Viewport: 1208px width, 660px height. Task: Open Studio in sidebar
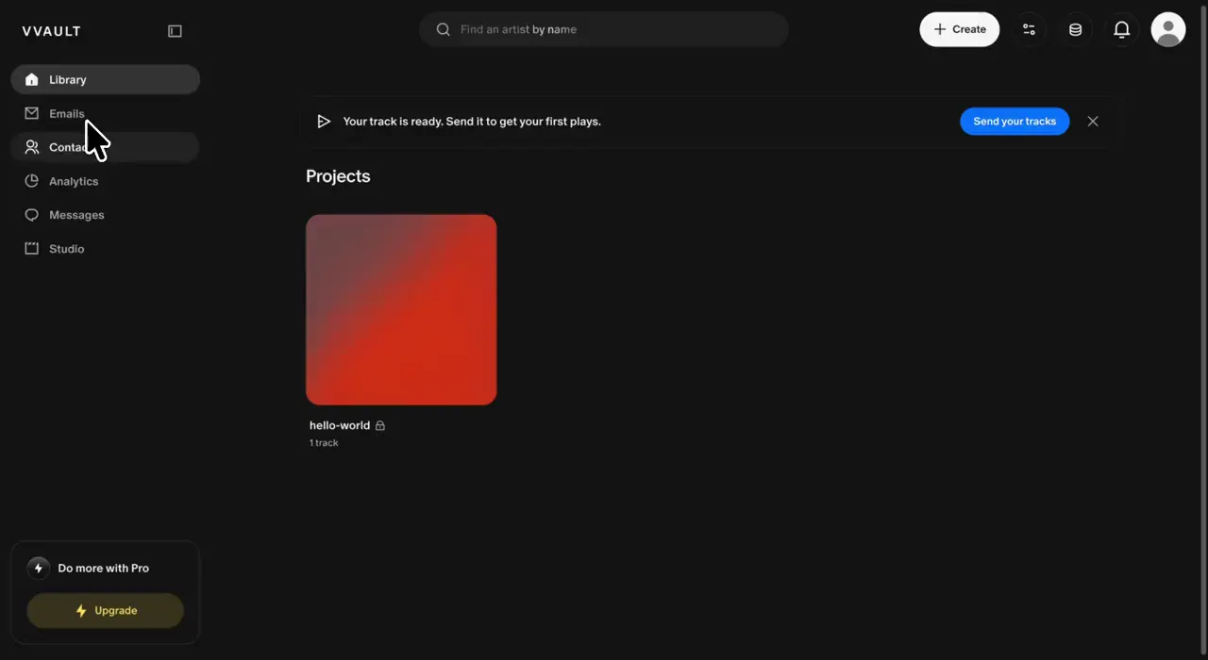tap(105, 249)
